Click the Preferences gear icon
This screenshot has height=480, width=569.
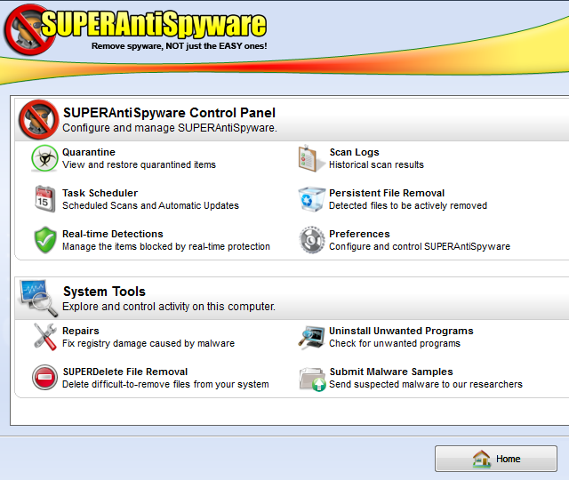click(311, 240)
